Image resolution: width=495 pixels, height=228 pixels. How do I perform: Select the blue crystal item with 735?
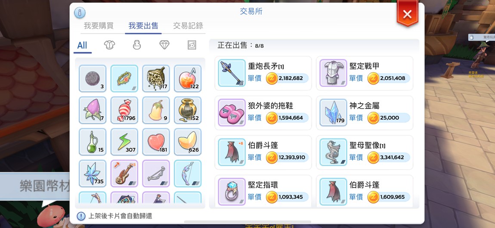93,173
